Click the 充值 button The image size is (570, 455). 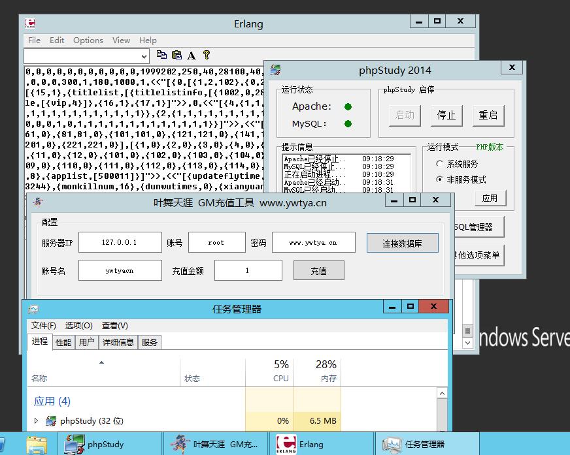coord(318,270)
